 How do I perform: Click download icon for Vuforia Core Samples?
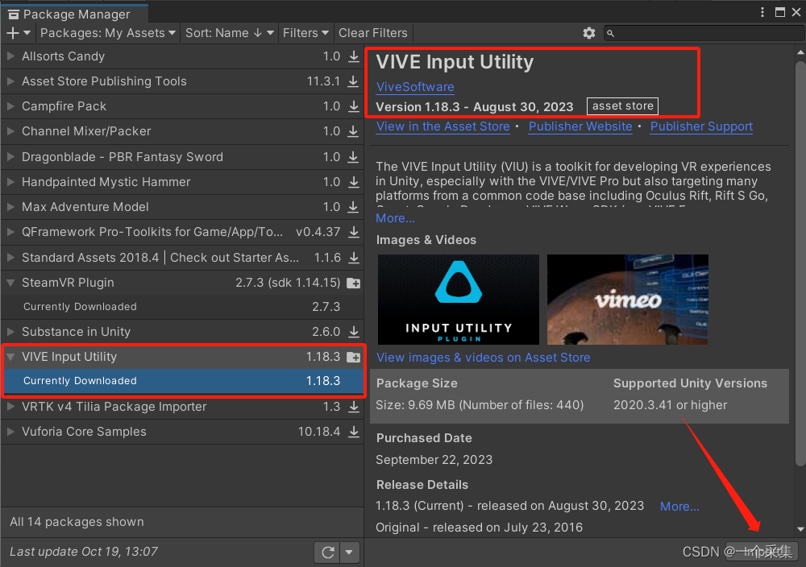point(354,432)
